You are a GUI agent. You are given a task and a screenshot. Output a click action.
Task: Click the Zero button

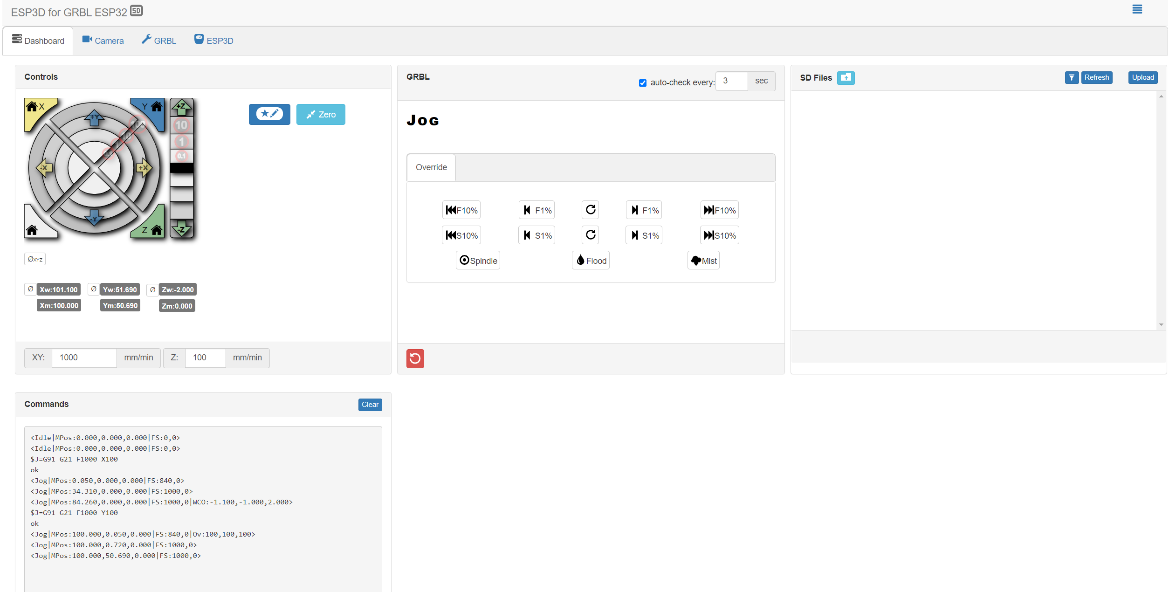pos(321,114)
